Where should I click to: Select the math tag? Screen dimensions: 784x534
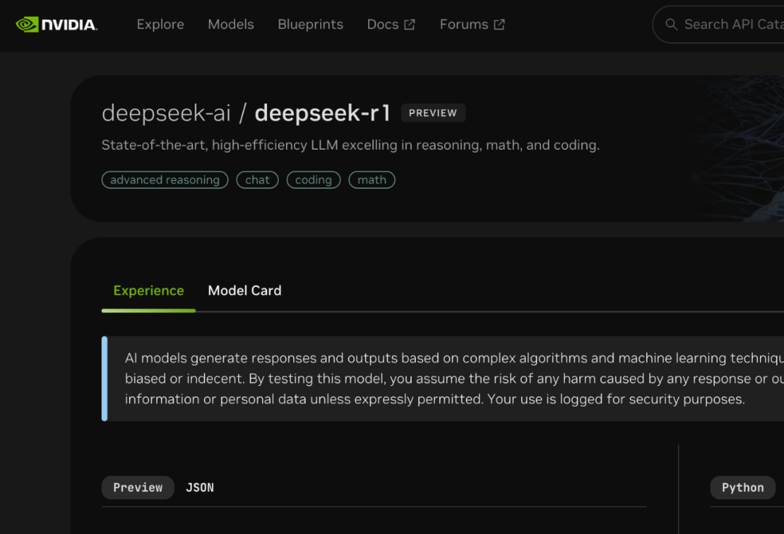372,180
